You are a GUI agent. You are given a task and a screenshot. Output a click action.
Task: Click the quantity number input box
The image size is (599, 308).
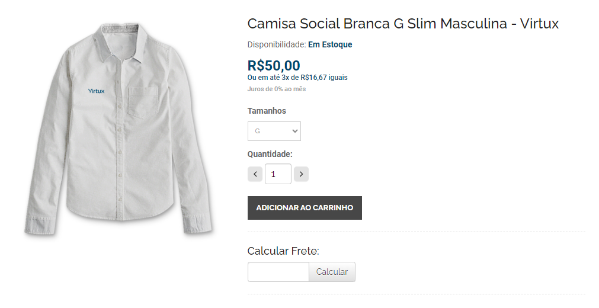click(278, 174)
